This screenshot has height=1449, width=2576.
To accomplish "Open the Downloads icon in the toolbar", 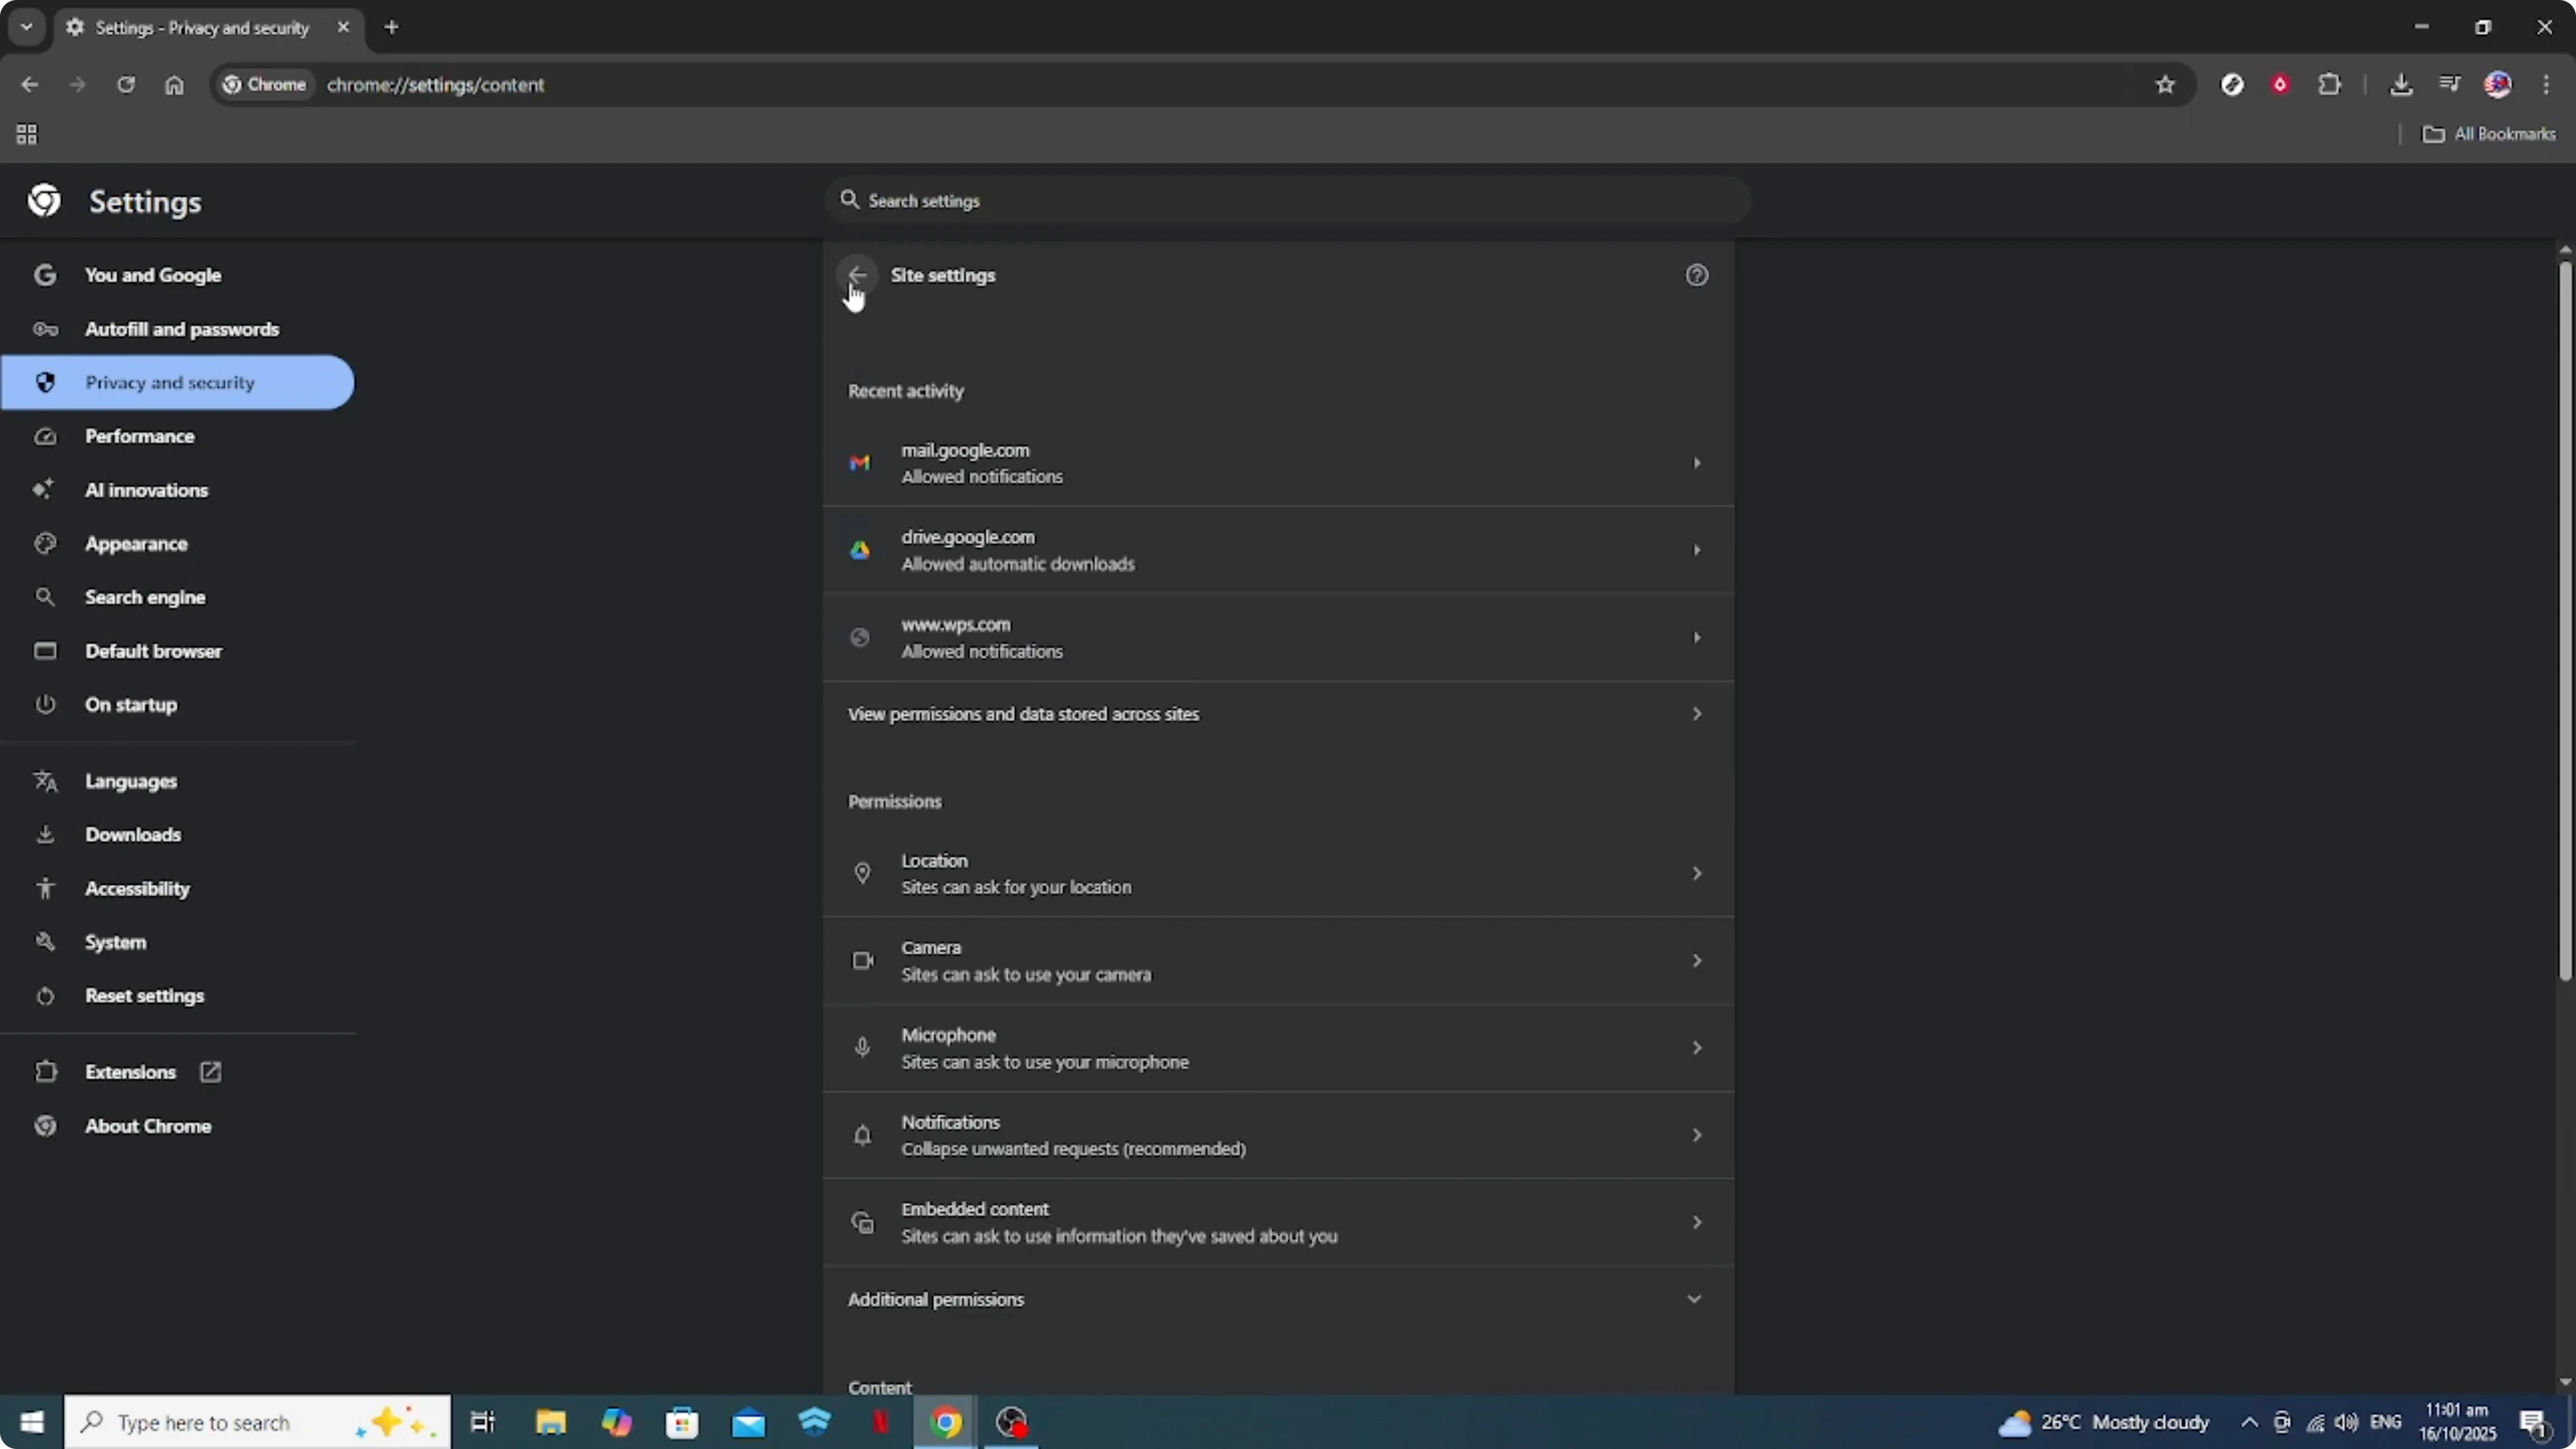I will pyautogui.click(x=2402, y=85).
